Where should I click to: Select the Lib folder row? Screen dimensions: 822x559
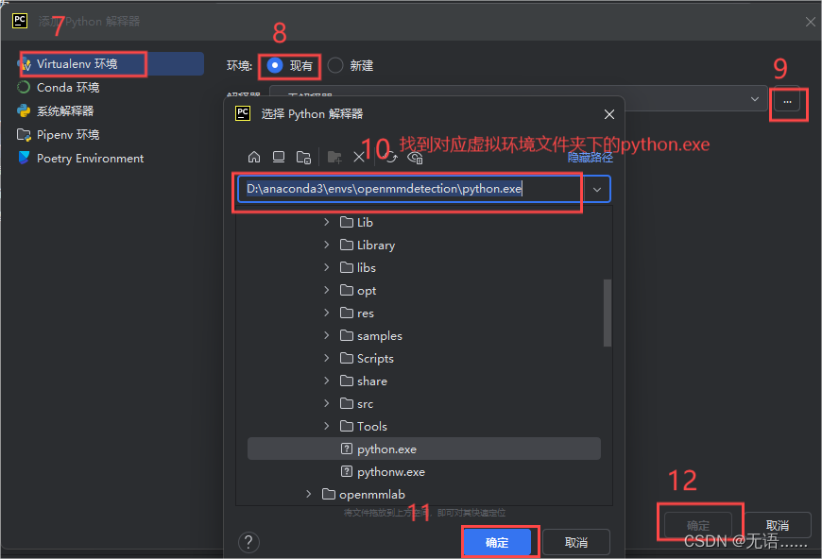[x=424, y=222]
